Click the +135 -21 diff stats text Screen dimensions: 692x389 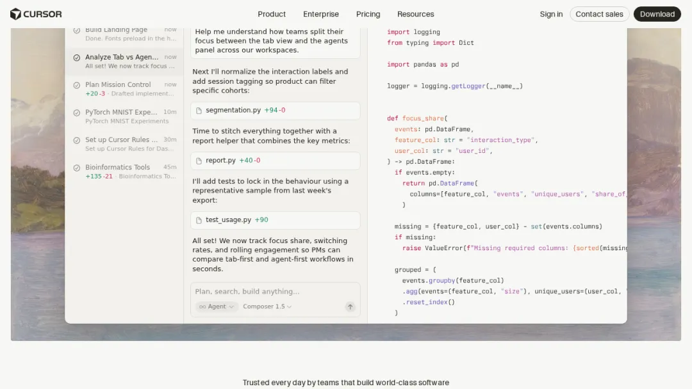[x=99, y=176]
